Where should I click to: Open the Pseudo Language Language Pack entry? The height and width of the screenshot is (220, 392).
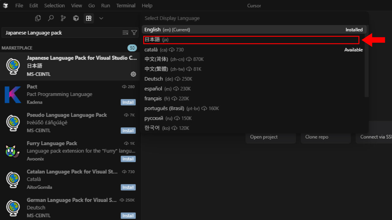click(70, 123)
